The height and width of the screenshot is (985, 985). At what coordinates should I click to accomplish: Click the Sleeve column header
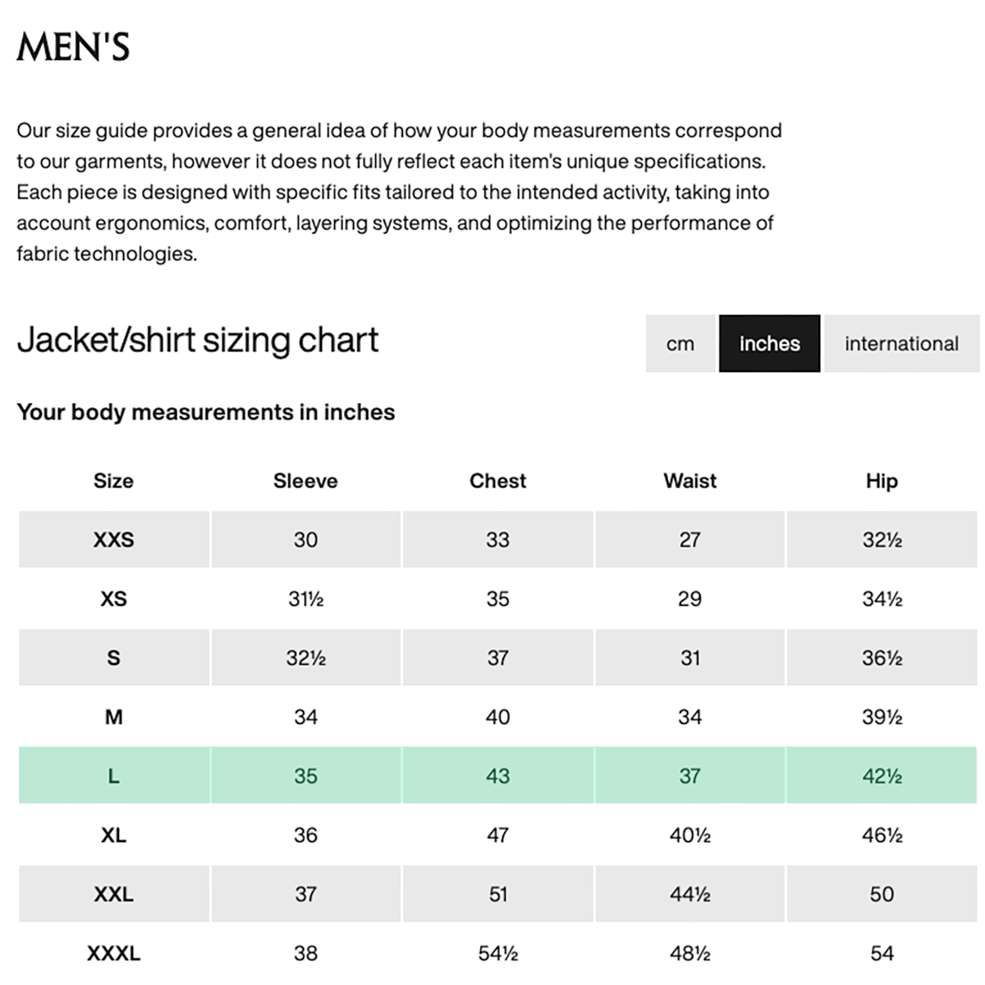[x=305, y=481]
